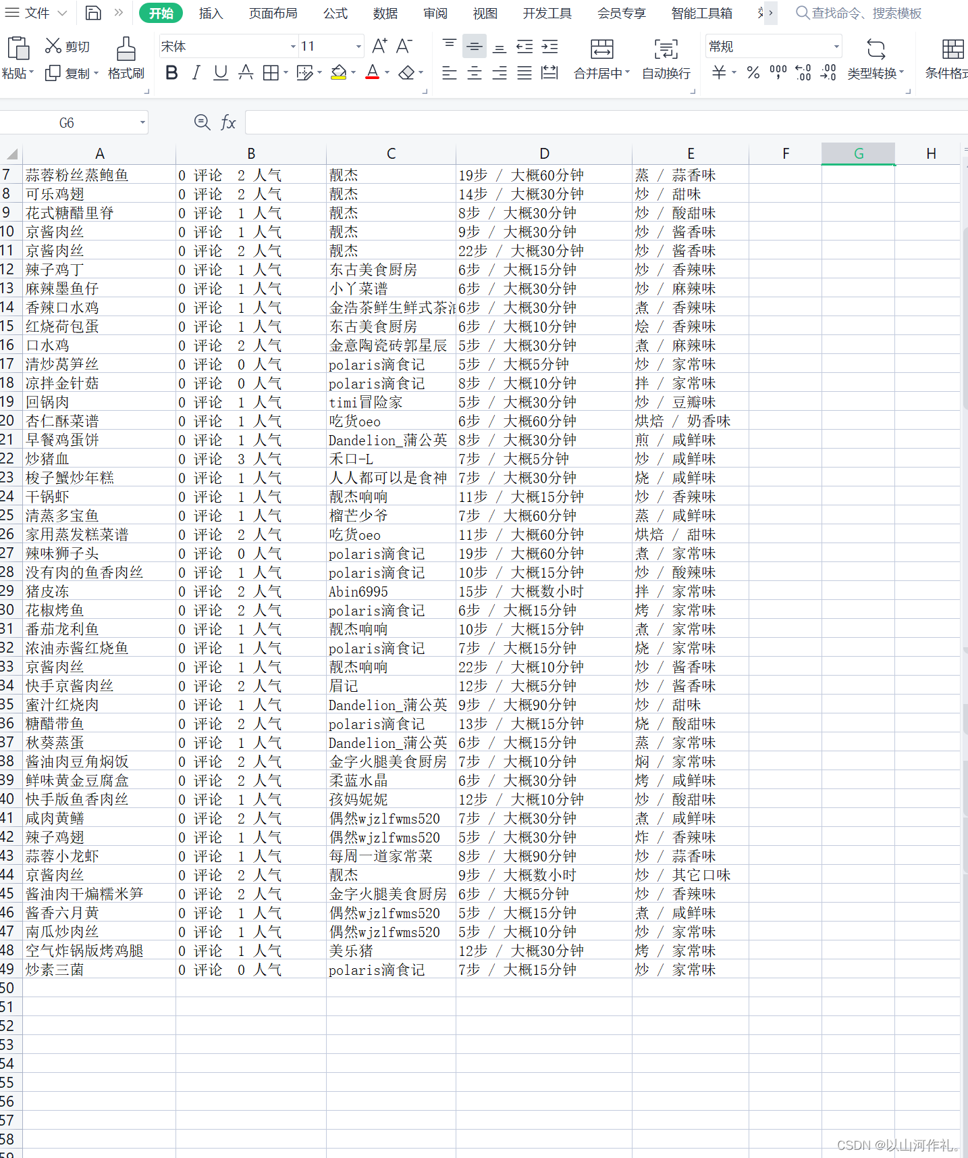Switch to the Page Layout tab
The image size is (968, 1158).
point(273,13)
